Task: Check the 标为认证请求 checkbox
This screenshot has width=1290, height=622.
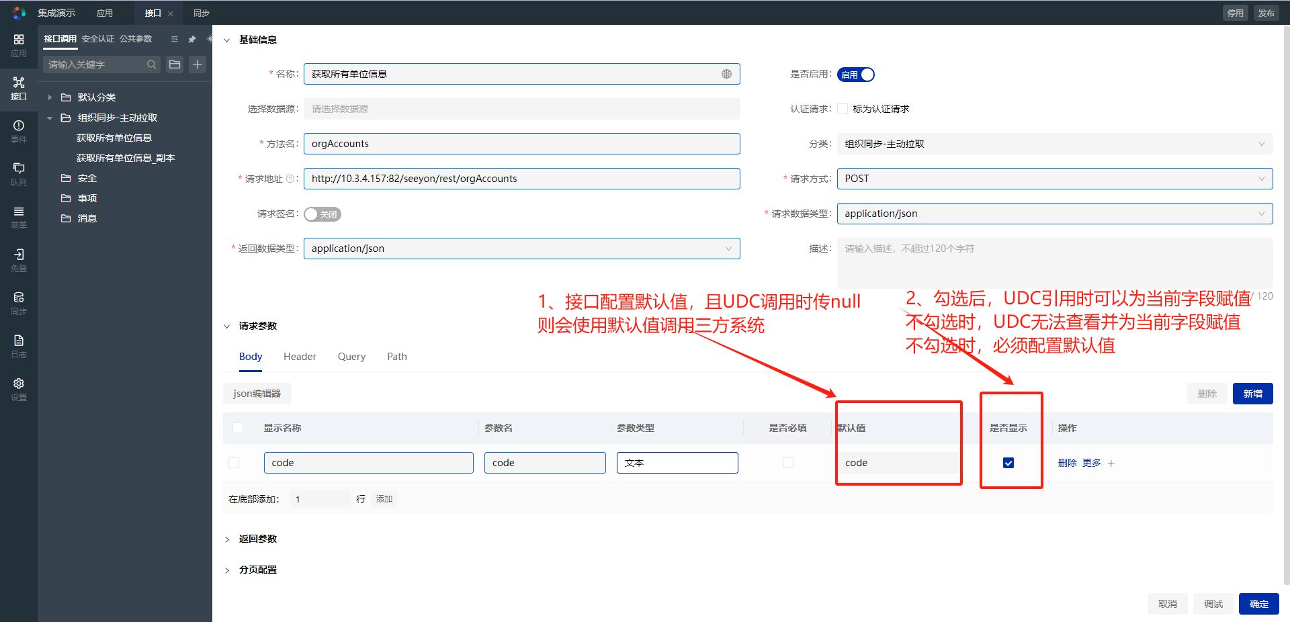Action: 843,109
